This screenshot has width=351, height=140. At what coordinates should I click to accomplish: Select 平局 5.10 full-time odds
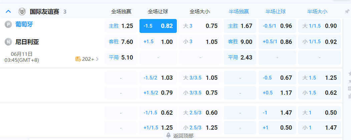coord(121,58)
